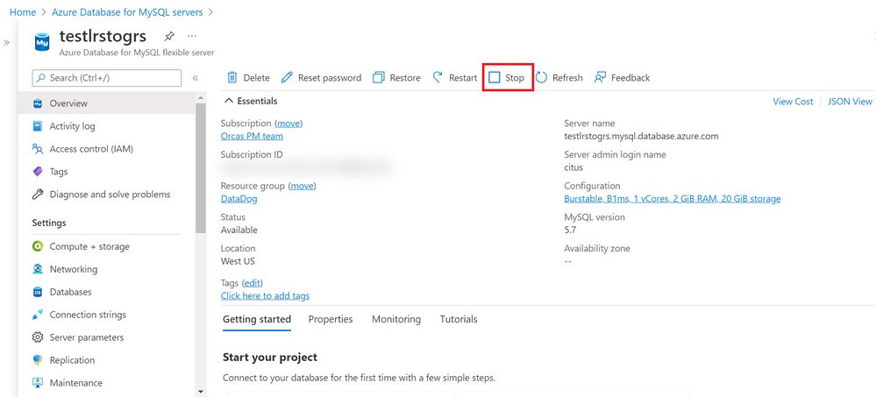Screen dimensions: 876x397
Task: Collapse the sidebar menu with double chevron
Action: point(195,78)
